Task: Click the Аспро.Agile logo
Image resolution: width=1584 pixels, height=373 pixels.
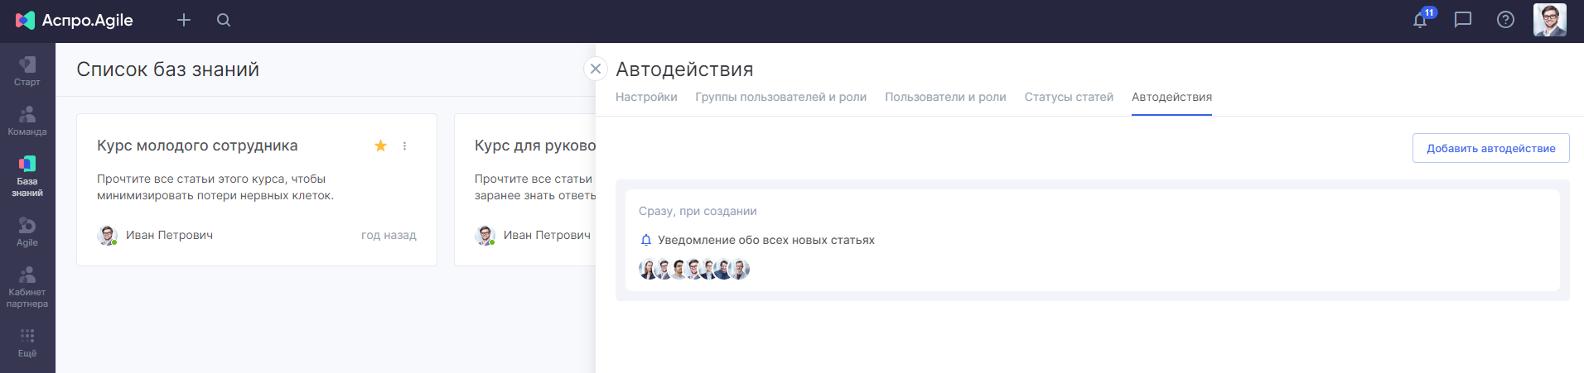Action: point(75,20)
